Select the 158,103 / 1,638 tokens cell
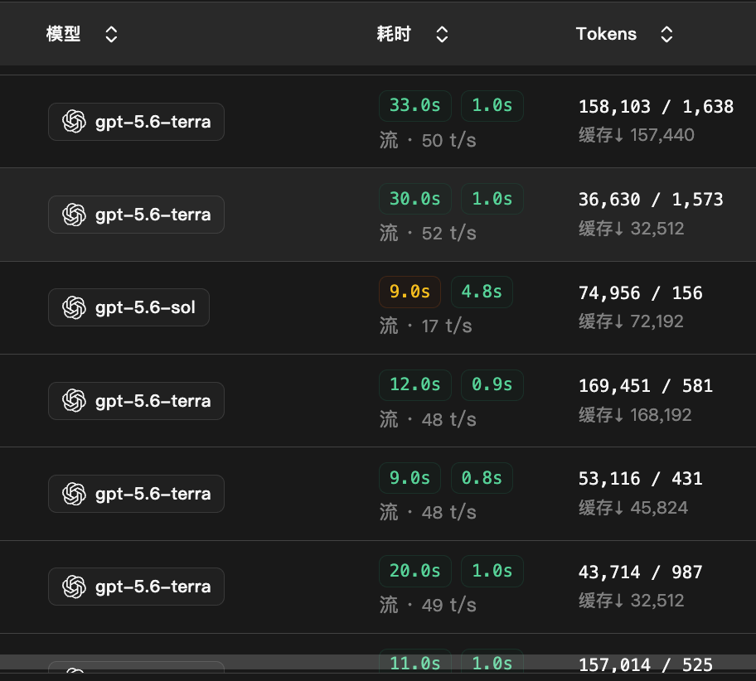Image resolution: width=756 pixels, height=681 pixels. (x=656, y=107)
